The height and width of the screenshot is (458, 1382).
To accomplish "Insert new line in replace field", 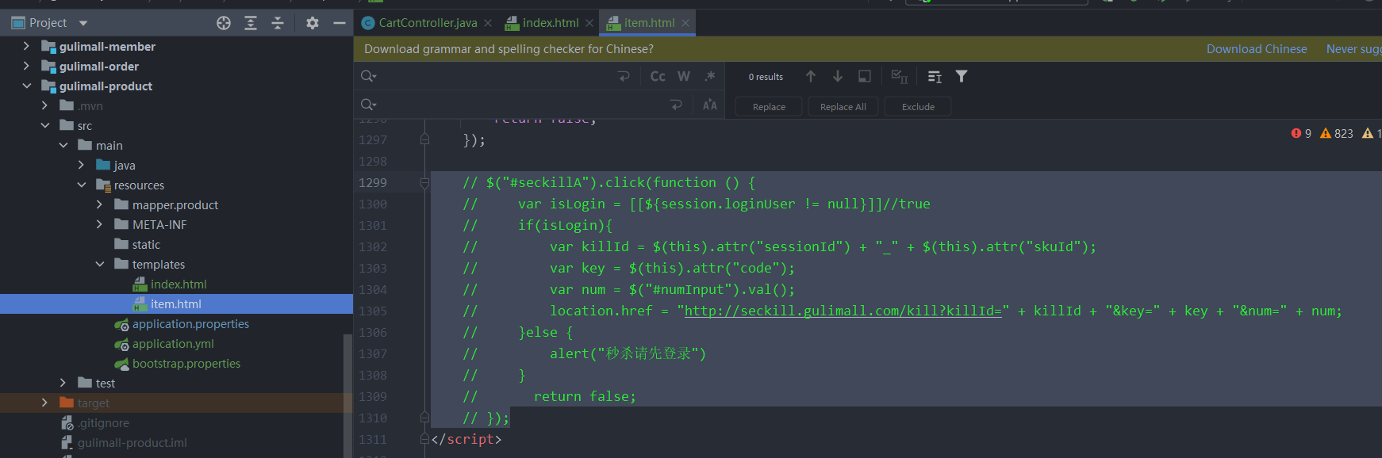I will point(676,105).
